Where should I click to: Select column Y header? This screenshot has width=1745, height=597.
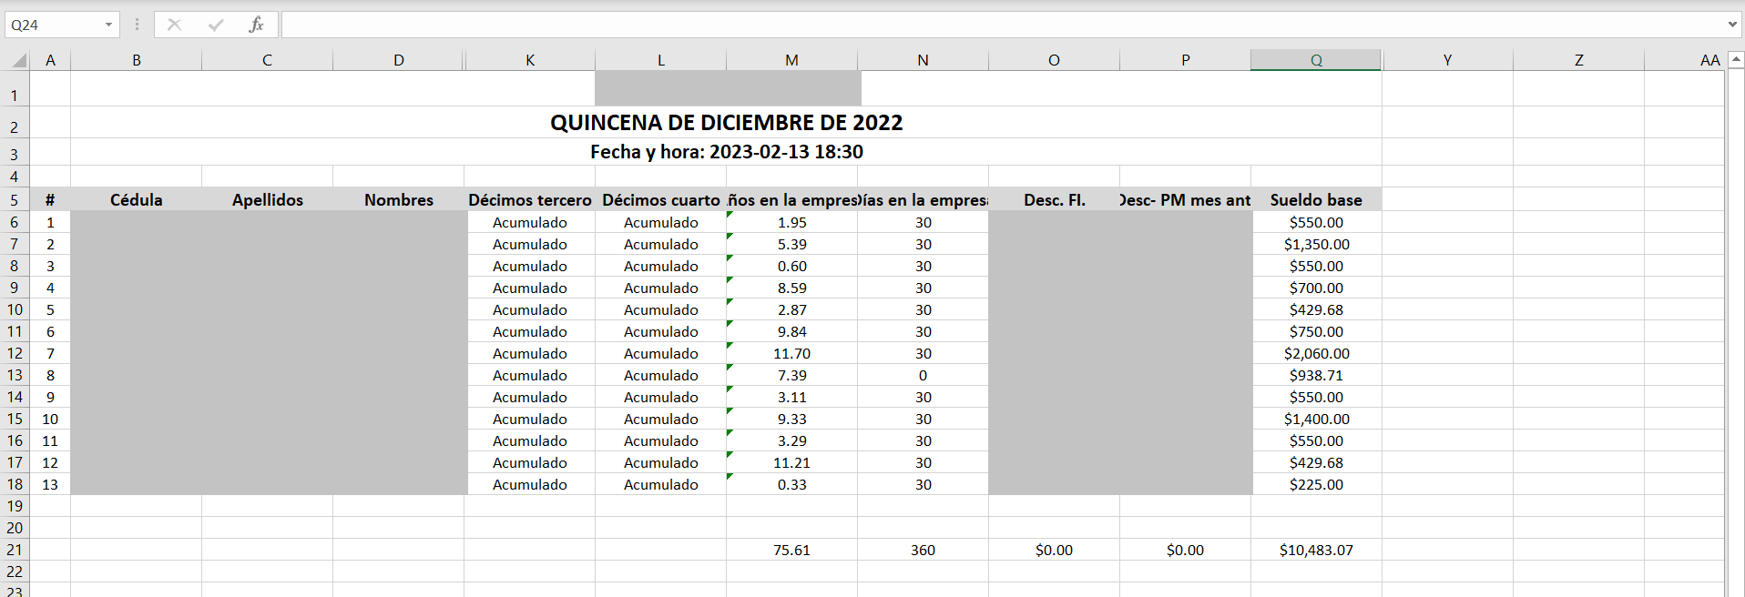(1448, 60)
